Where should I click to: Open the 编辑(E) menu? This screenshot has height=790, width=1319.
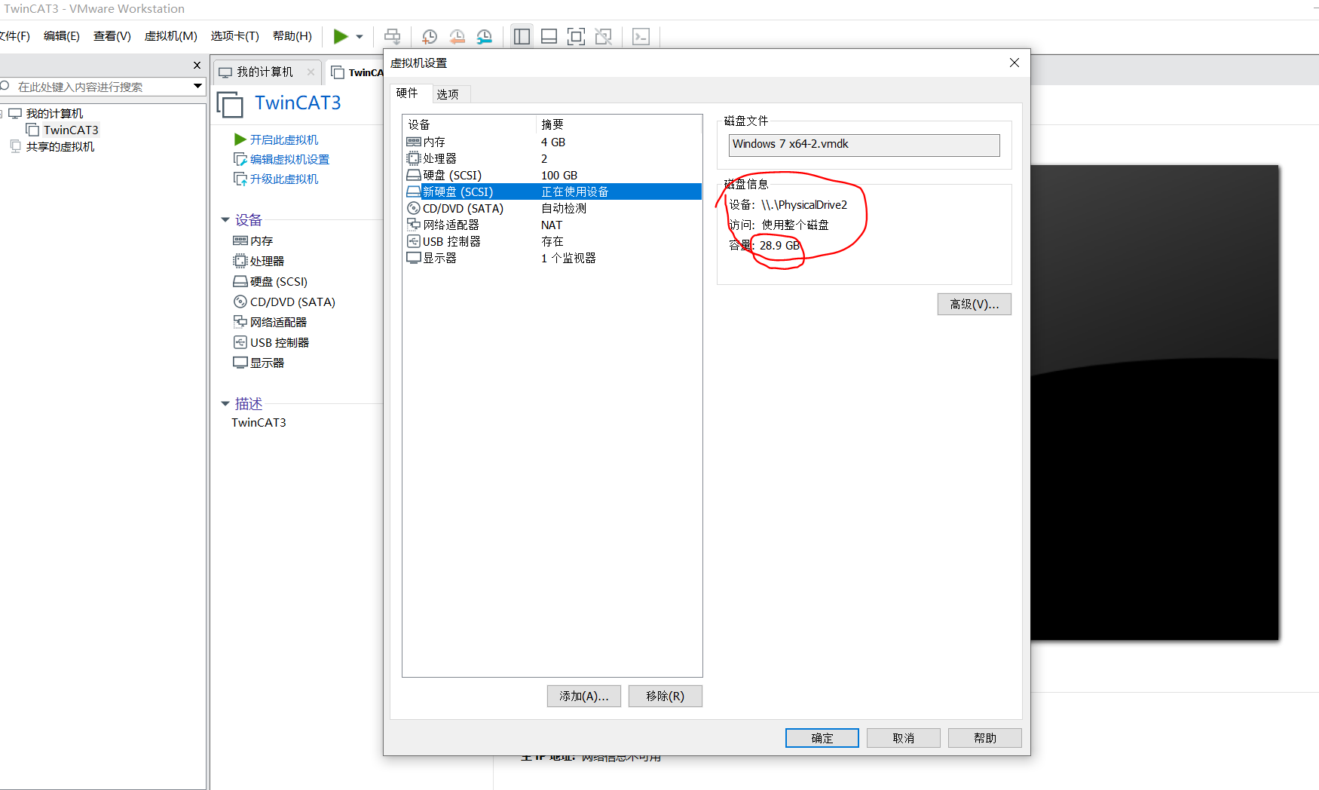(62, 36)
